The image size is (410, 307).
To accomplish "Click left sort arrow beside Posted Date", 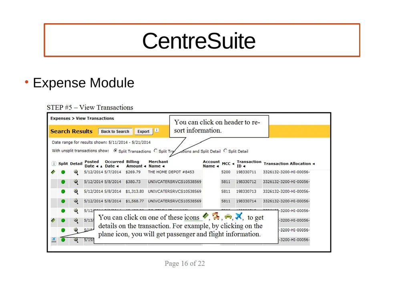I will point(97,166).
